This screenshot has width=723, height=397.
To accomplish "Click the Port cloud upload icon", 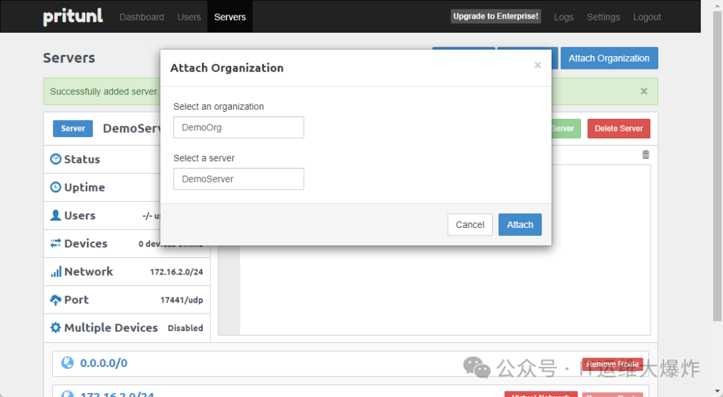I will click(x=56, y=300).
